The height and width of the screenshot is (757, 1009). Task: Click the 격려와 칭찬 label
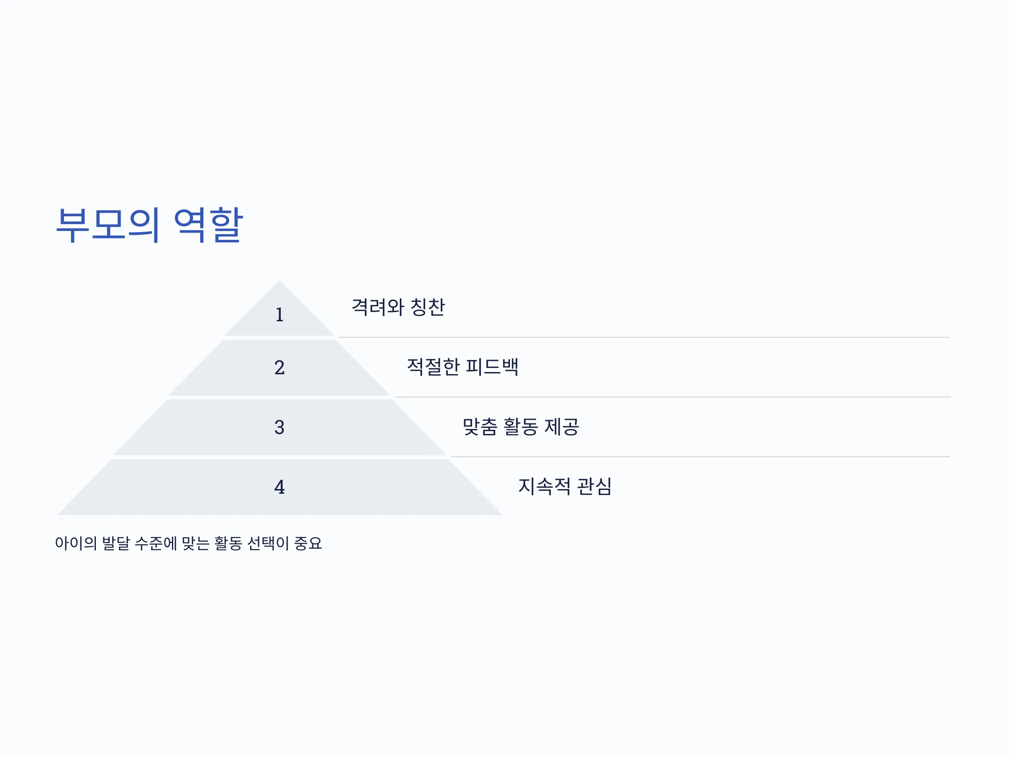click(398, 307)
